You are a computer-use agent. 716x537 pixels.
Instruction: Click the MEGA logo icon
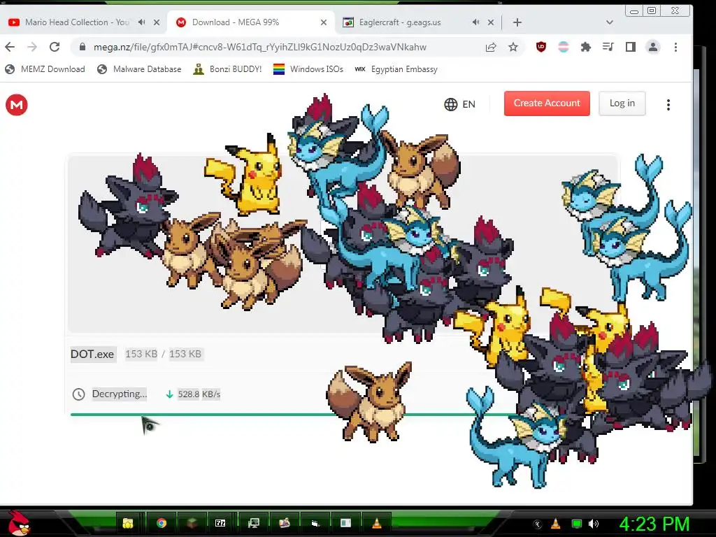coord(17,105)
